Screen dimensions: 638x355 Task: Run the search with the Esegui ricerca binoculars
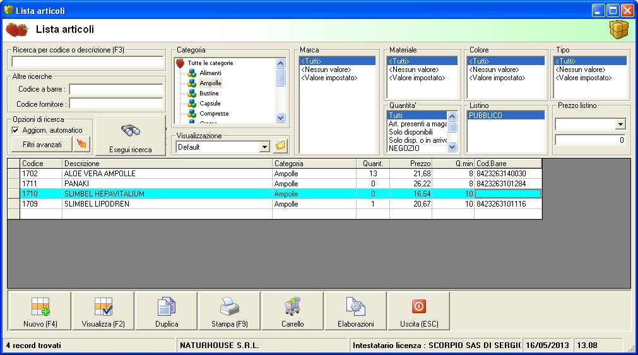130,130
